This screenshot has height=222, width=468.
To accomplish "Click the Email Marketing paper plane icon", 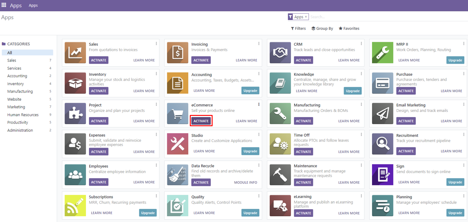I will [x=382, y=113].
